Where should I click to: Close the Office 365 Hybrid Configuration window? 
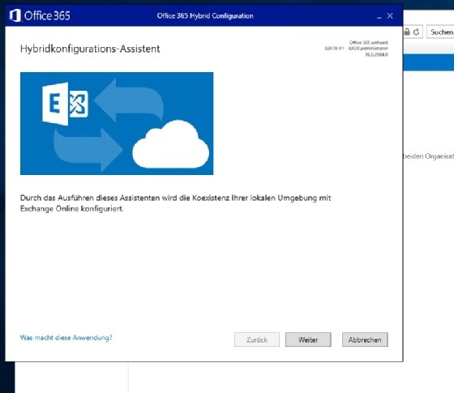(390, 15)
